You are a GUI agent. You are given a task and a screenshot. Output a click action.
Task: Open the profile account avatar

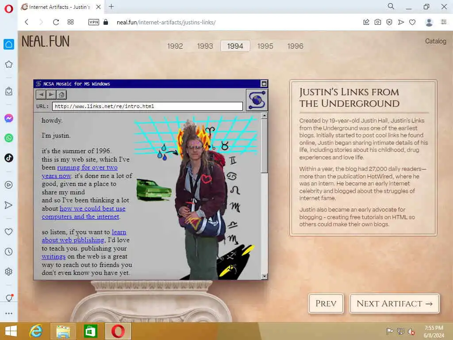pos(429,22)
